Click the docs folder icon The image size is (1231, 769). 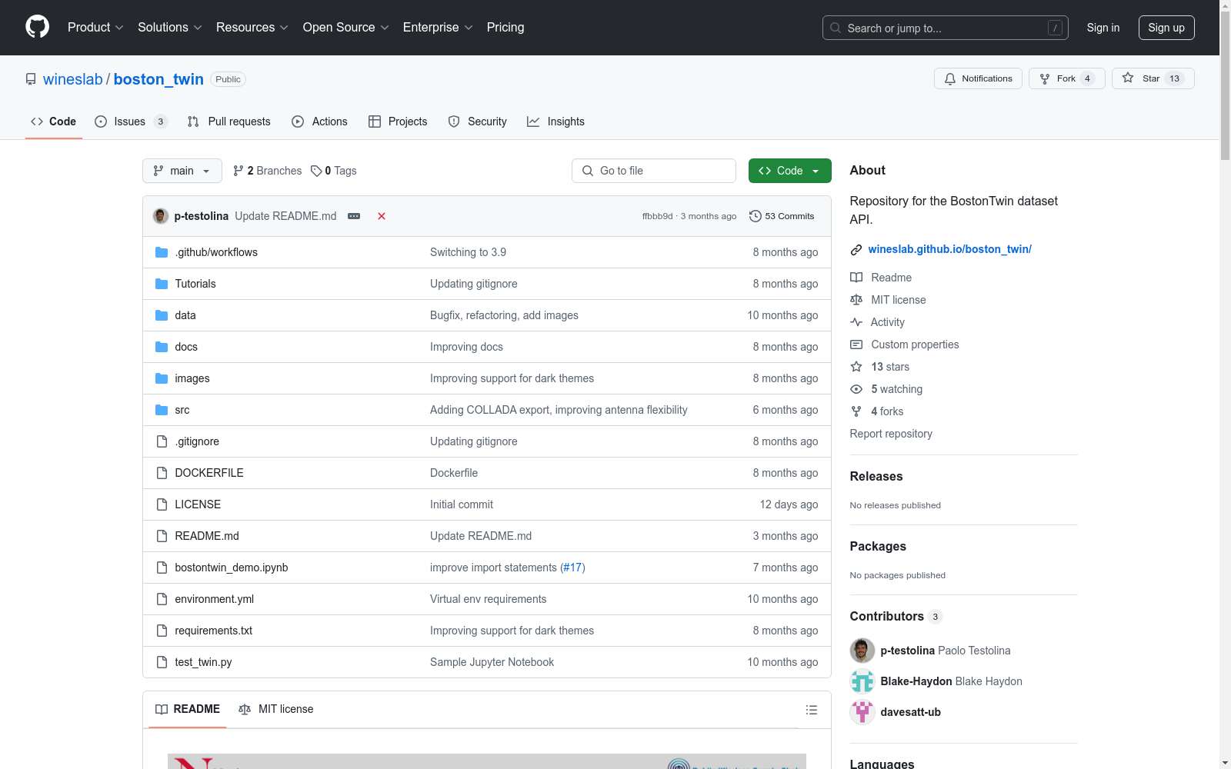pyautogui.click(x=162, y=347)
